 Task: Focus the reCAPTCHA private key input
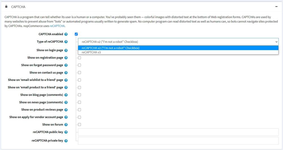point(178,141)
